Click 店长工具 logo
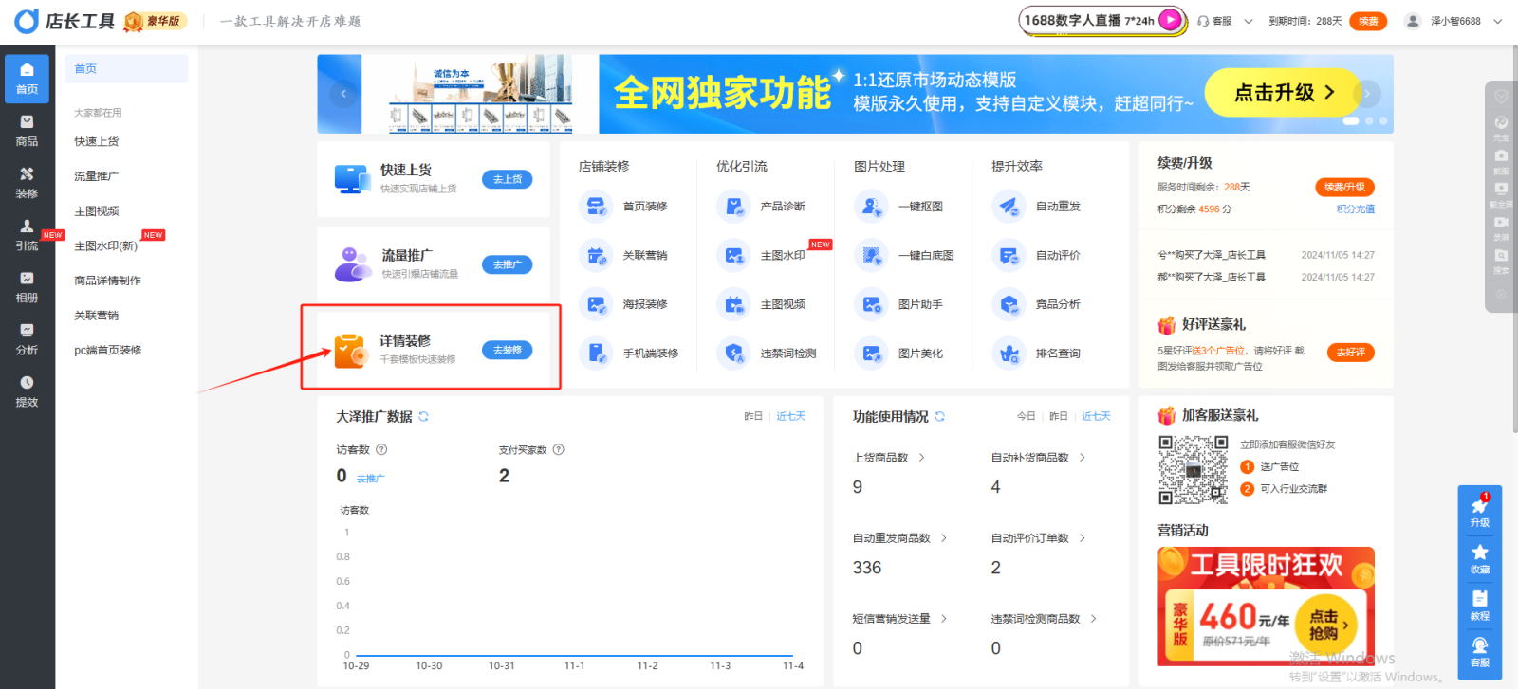The image size is (1518, 689). tap(65, 21)
